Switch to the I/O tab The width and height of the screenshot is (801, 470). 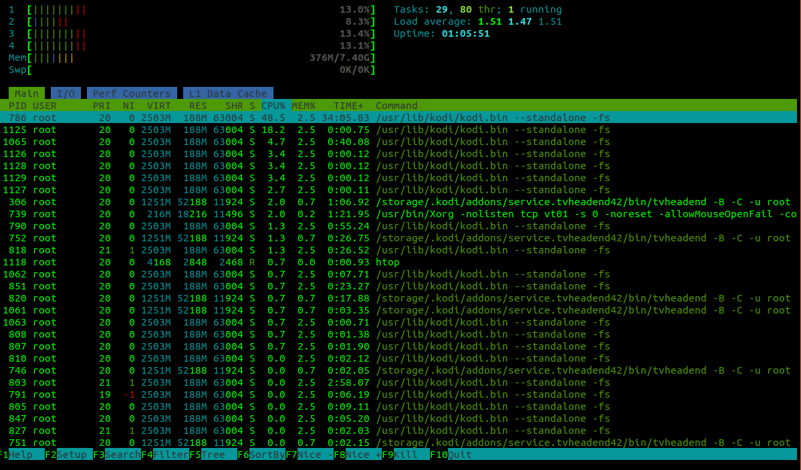(x=66, y=94)
